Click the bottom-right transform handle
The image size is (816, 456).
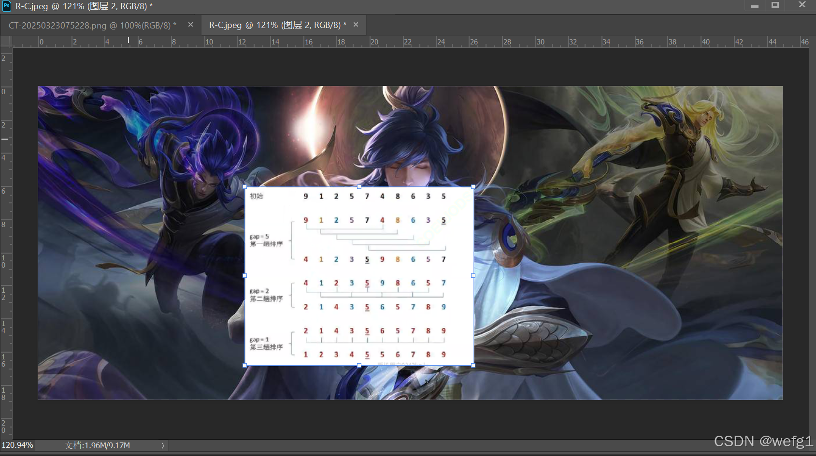click(473, 366)
